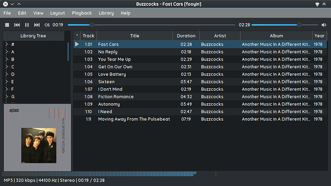The height and width of the screenshot is (186, 331).
Task: Click Buzzcocks artist cell for Autonomy
Action: tap(212, 104)
